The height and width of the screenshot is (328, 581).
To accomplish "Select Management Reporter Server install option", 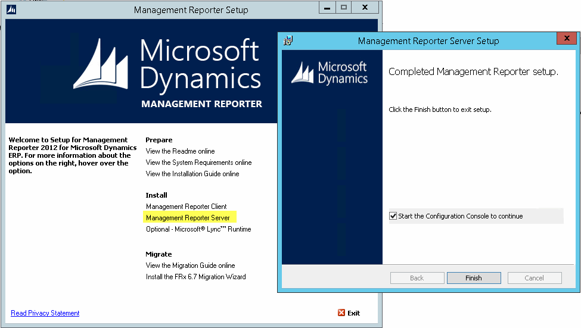I will [x=188, y=218].
